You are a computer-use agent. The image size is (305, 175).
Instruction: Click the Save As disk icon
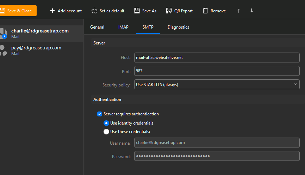(x=137, y=11)
